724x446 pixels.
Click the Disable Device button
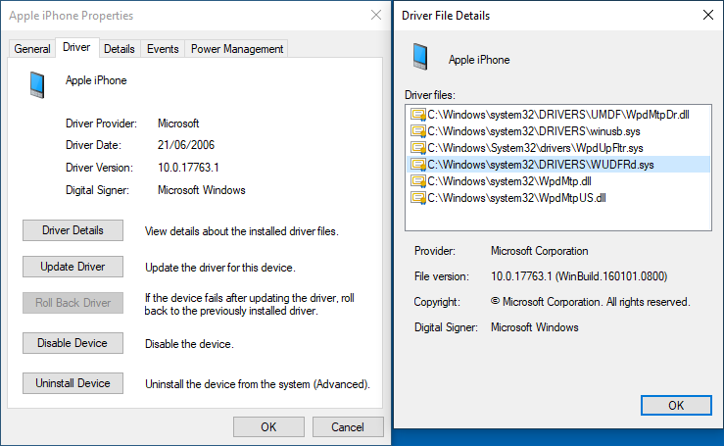[x=72, y=343]
